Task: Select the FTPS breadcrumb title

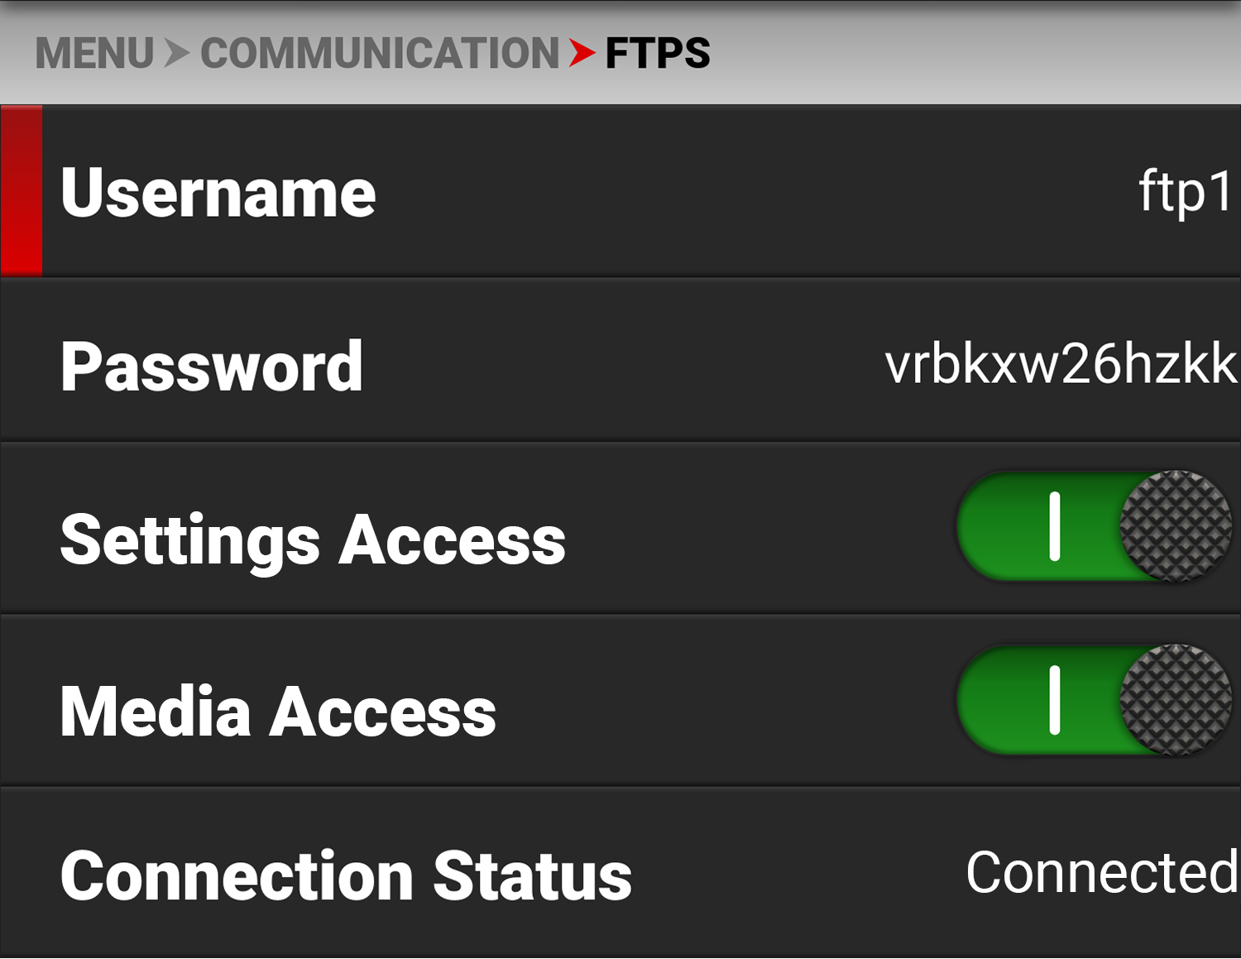Action: (x=658, y=54)
